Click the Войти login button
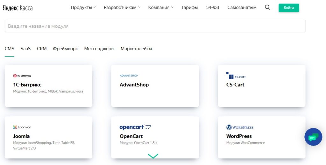This screenshot has width=326, height=165. (289, 8)
